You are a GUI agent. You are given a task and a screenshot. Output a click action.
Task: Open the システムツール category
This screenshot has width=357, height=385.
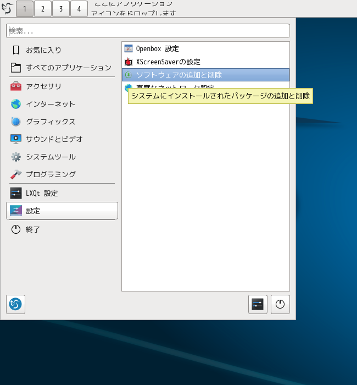point(62,157)
